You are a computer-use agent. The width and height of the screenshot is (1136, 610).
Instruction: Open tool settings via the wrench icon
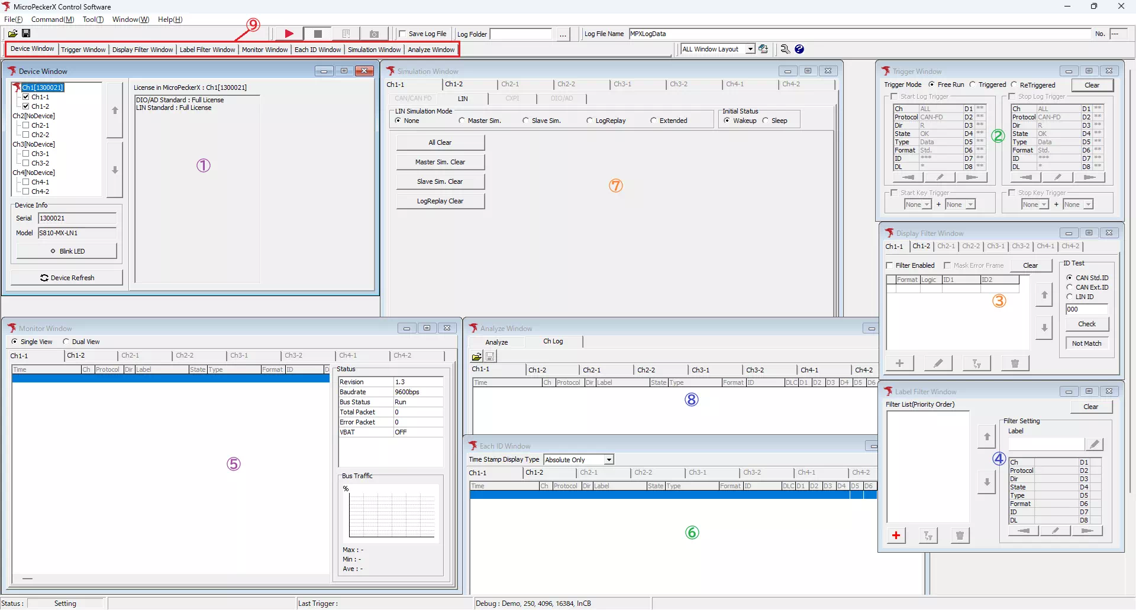coord(785,49)
